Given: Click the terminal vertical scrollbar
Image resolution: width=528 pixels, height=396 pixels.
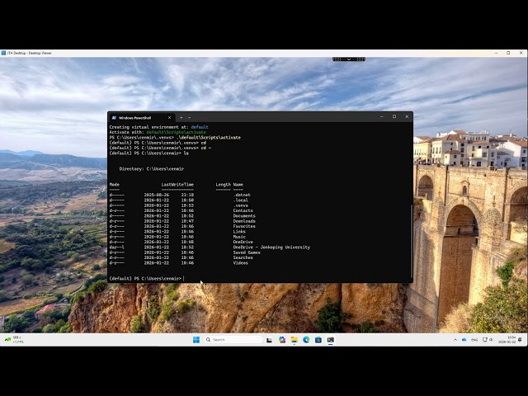Looking at the screenshot, I should 411,241.
